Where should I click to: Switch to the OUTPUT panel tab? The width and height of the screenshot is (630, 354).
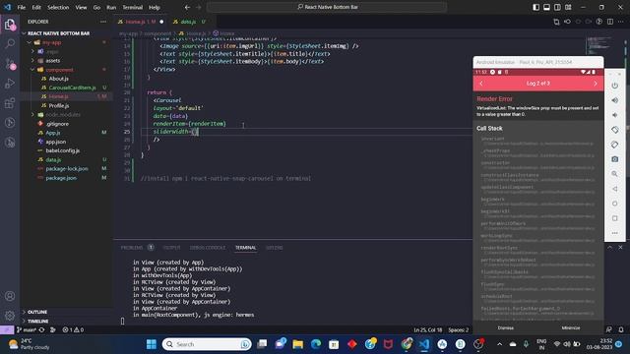tap(171, 248)
